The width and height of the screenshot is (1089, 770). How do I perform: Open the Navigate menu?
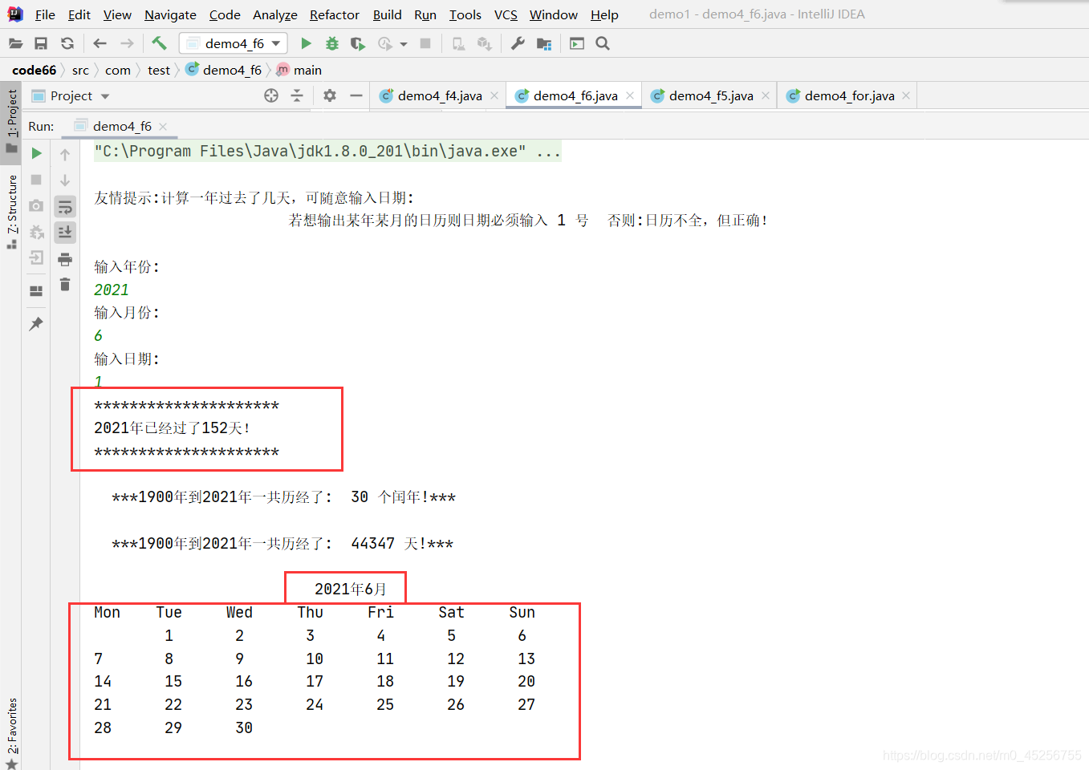pos(170,14)
